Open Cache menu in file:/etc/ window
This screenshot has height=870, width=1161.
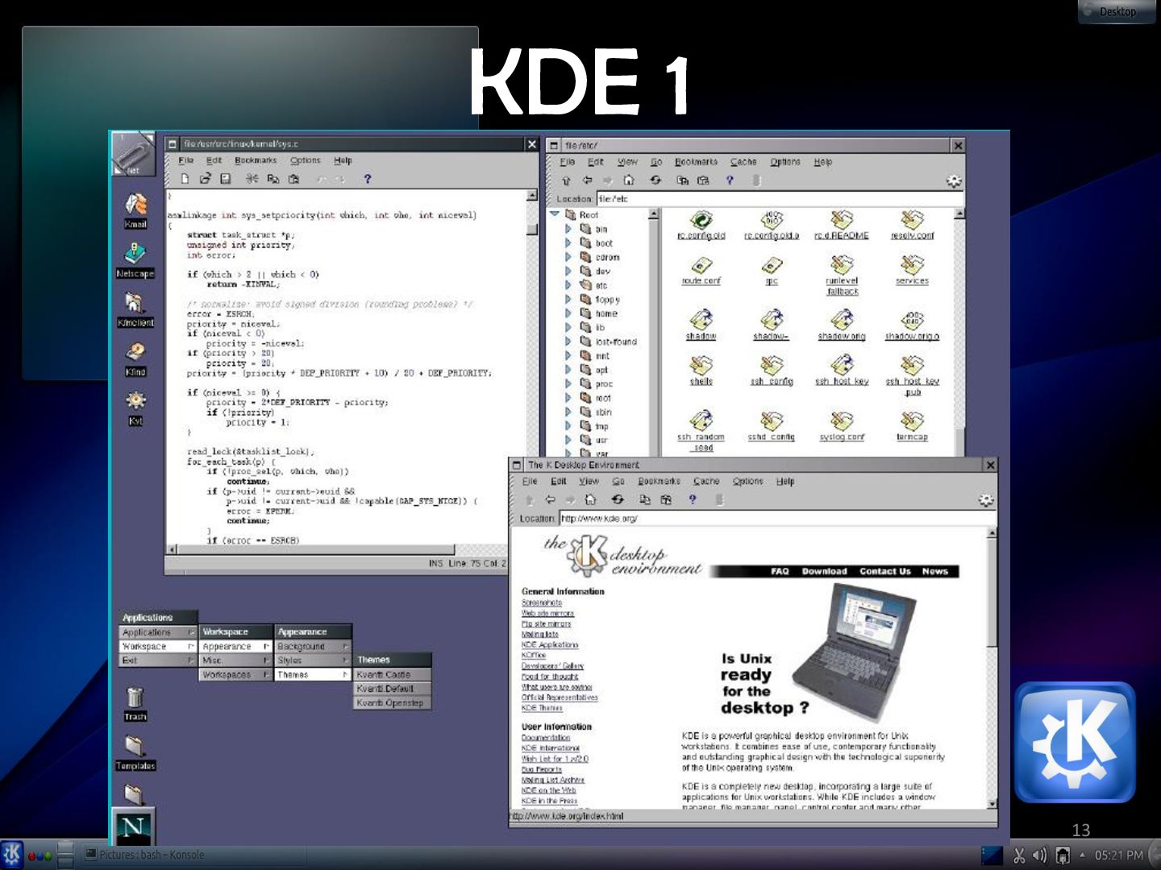(x=743, y=162)
